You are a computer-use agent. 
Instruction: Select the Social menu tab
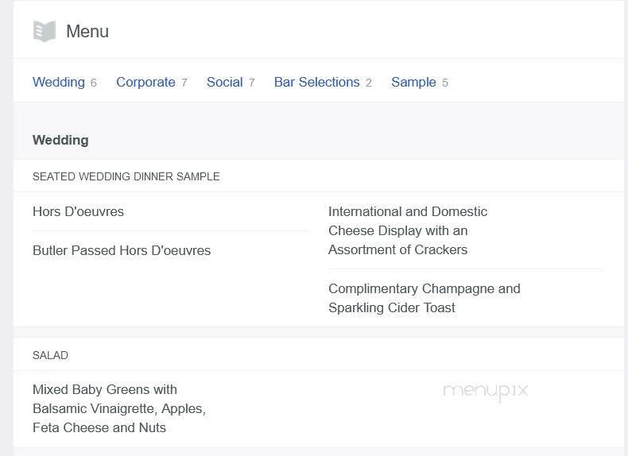tap(224, 82)
